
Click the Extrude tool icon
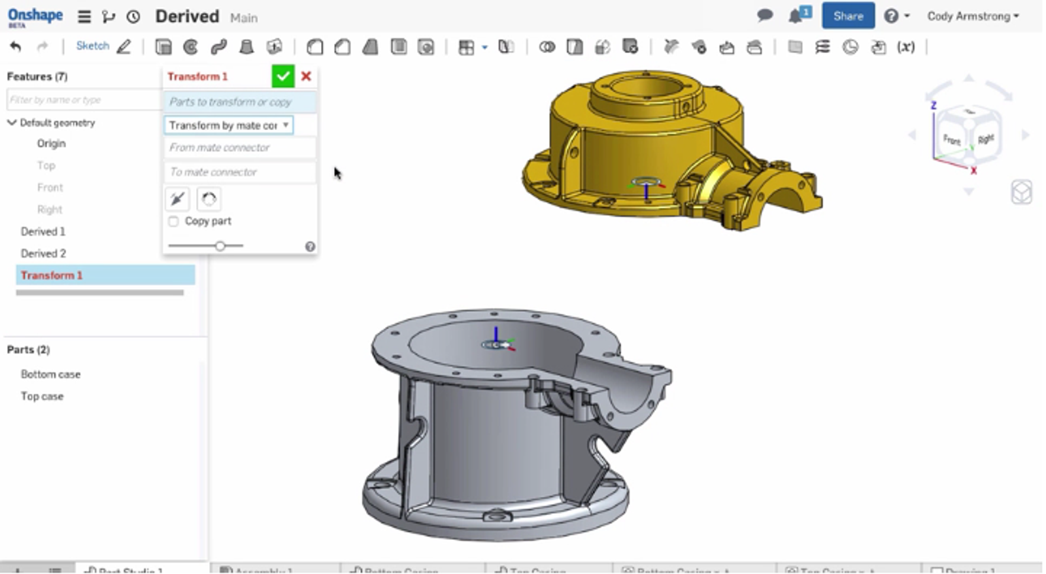coord(163,47)
